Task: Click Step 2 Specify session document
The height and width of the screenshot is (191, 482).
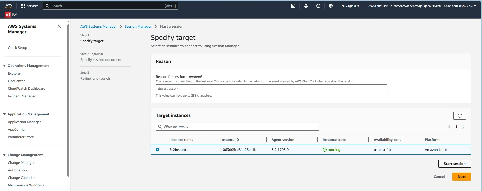Action: pos(101,60)
